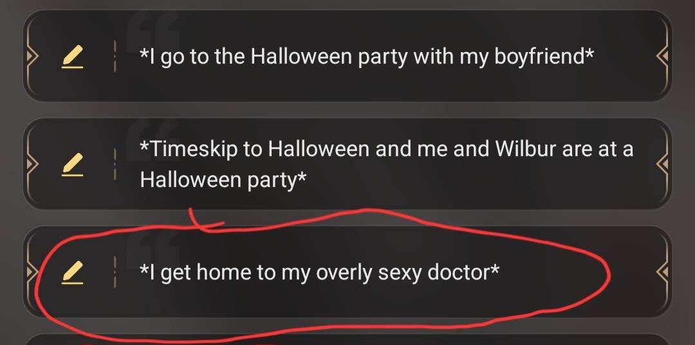This screenshot has height=345, width=695.
Task: Tap the pencil icon beside the Timeskip message
Action: 72,164
